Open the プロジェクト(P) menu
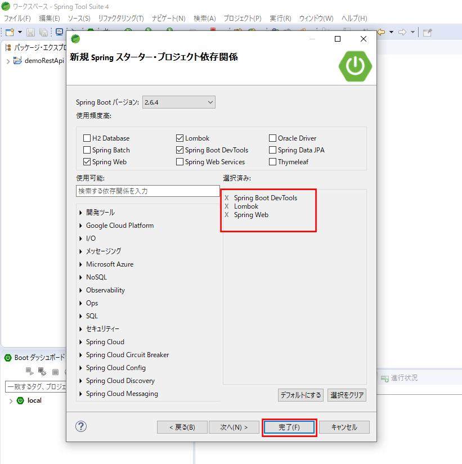 coord(243,19)
